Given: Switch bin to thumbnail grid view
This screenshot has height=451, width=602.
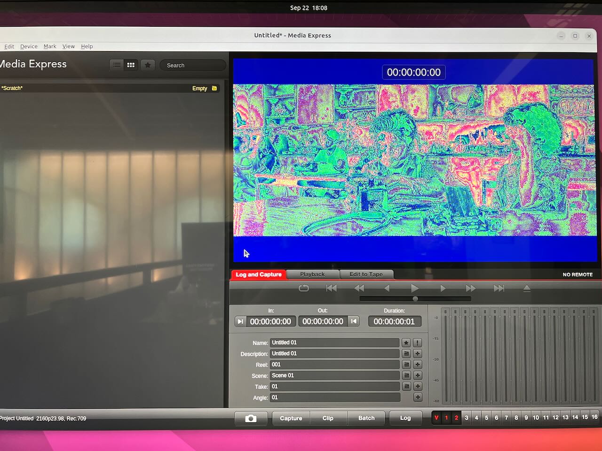Looking at the screenshot, I should pos(131,65).
